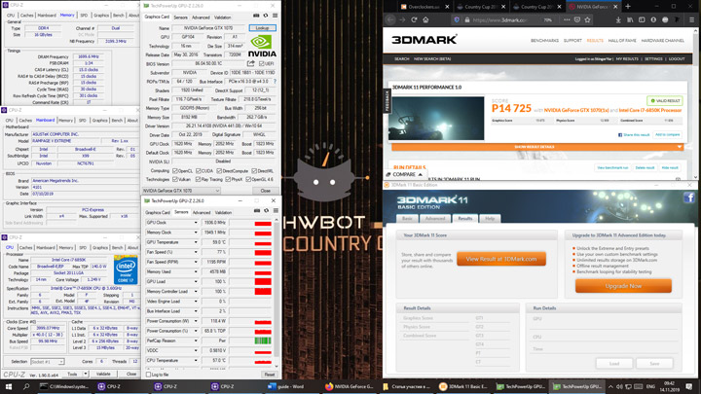Toggle the OpenCL checkbox in GPU-Z
This screenshot has height=394, width=701.
pyautogui.click(x=175, y=171)
